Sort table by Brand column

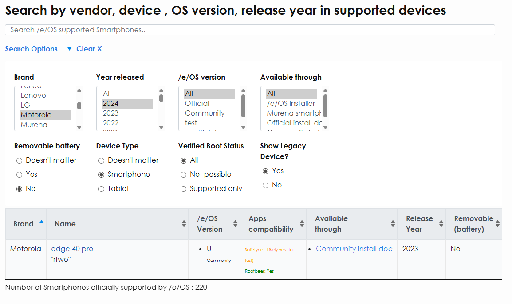26,224
